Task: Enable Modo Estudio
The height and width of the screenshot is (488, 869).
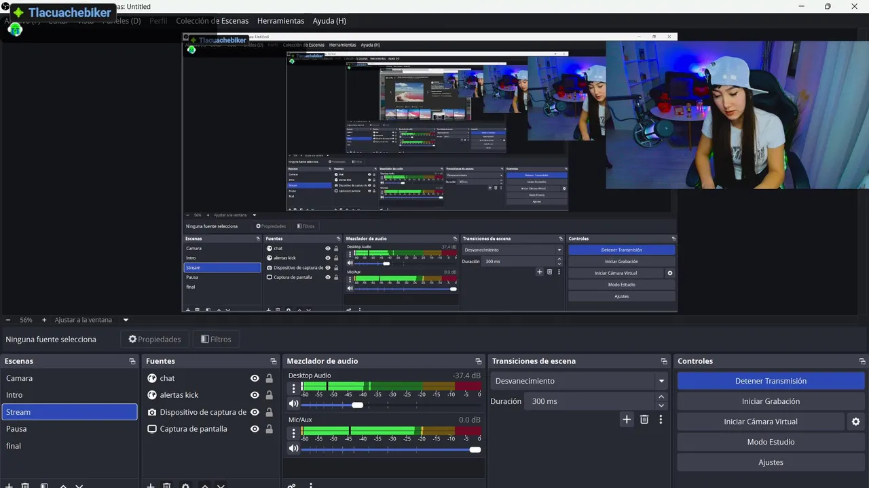Action: tap(771, 442)
